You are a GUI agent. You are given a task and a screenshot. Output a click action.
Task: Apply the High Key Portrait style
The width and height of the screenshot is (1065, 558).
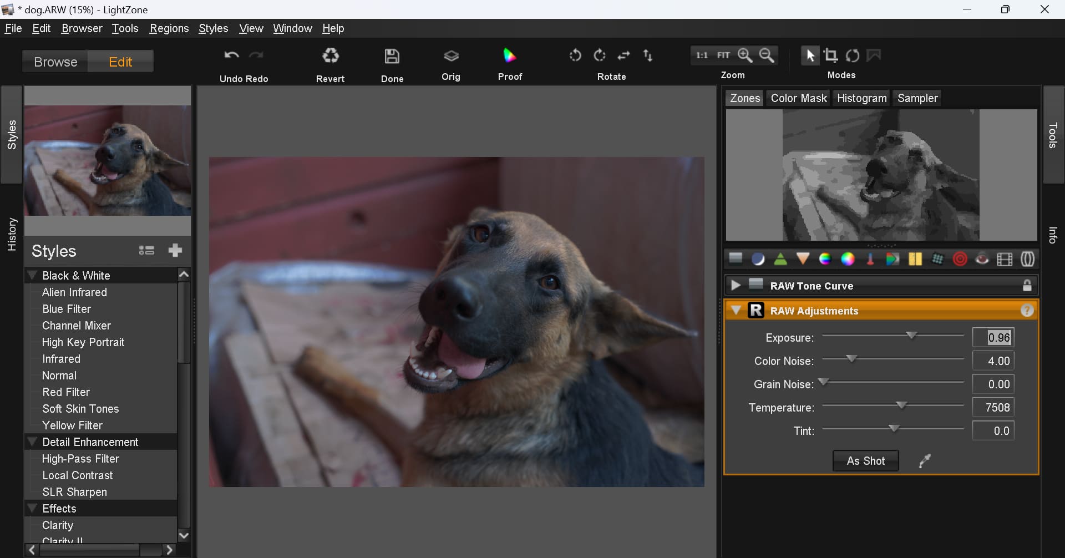pyautogui.click(x=83, y=342)
